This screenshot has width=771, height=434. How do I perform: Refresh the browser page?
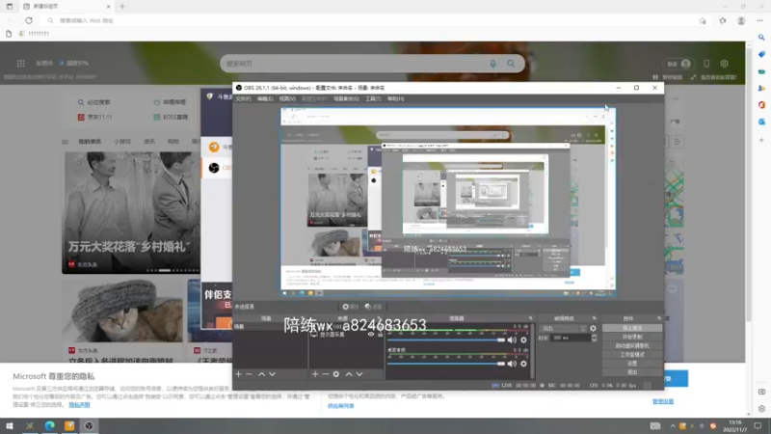click(x=29, y=20)
